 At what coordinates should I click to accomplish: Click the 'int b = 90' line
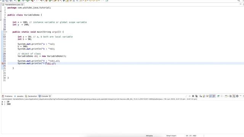tap(24, 39)
